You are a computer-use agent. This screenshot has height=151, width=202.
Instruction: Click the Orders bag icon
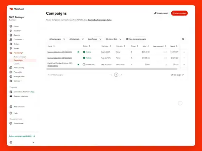[11, 44]
